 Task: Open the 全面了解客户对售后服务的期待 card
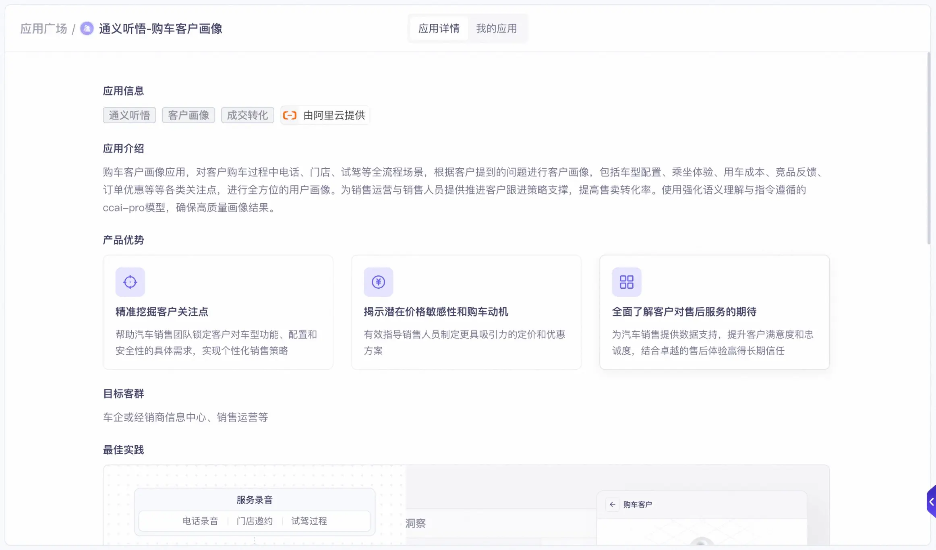(714, 312)
